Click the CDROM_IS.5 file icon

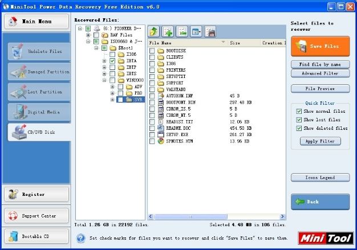click(x=161, y=109)
